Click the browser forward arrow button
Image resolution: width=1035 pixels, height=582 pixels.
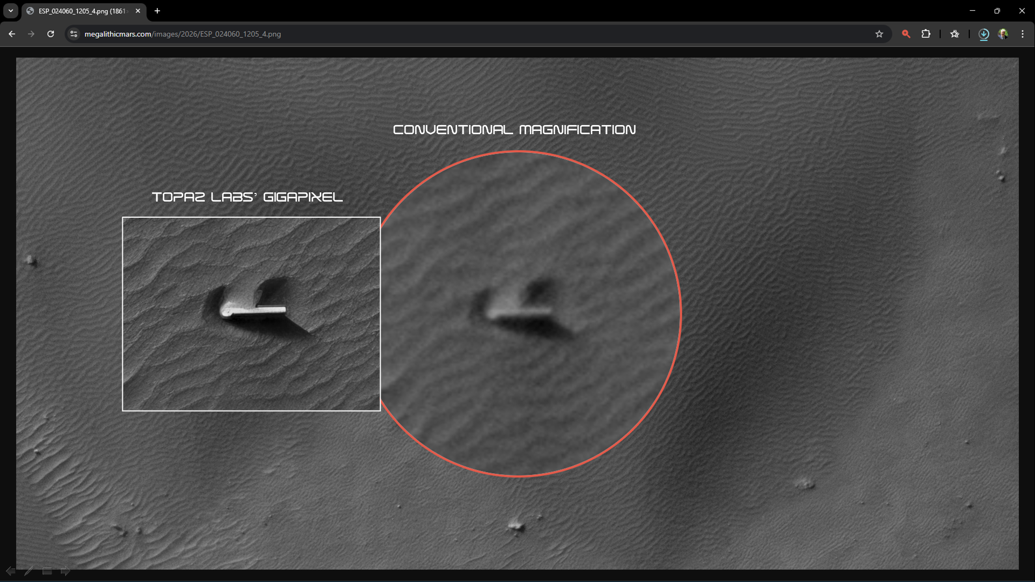(31, 34)
